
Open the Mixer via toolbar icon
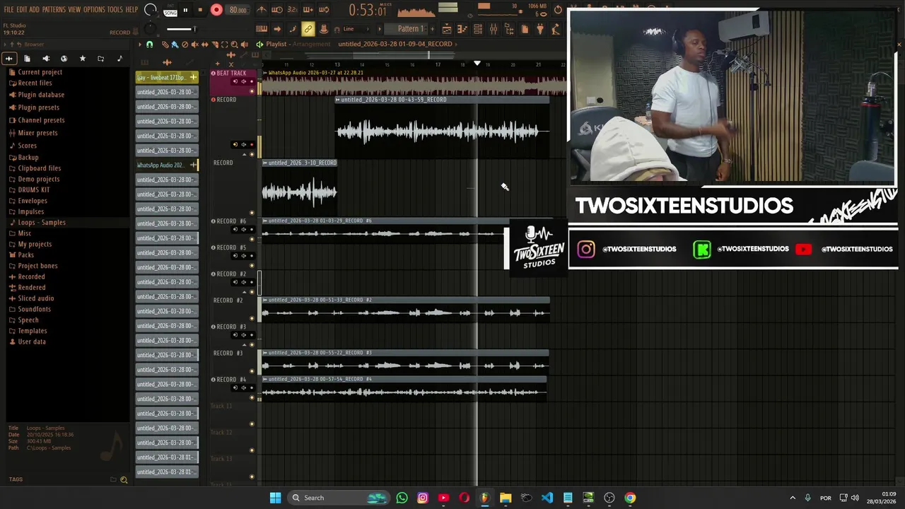coord(494,29)
